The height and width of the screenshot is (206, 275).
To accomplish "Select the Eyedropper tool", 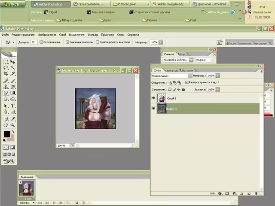I will click(12, 119).
